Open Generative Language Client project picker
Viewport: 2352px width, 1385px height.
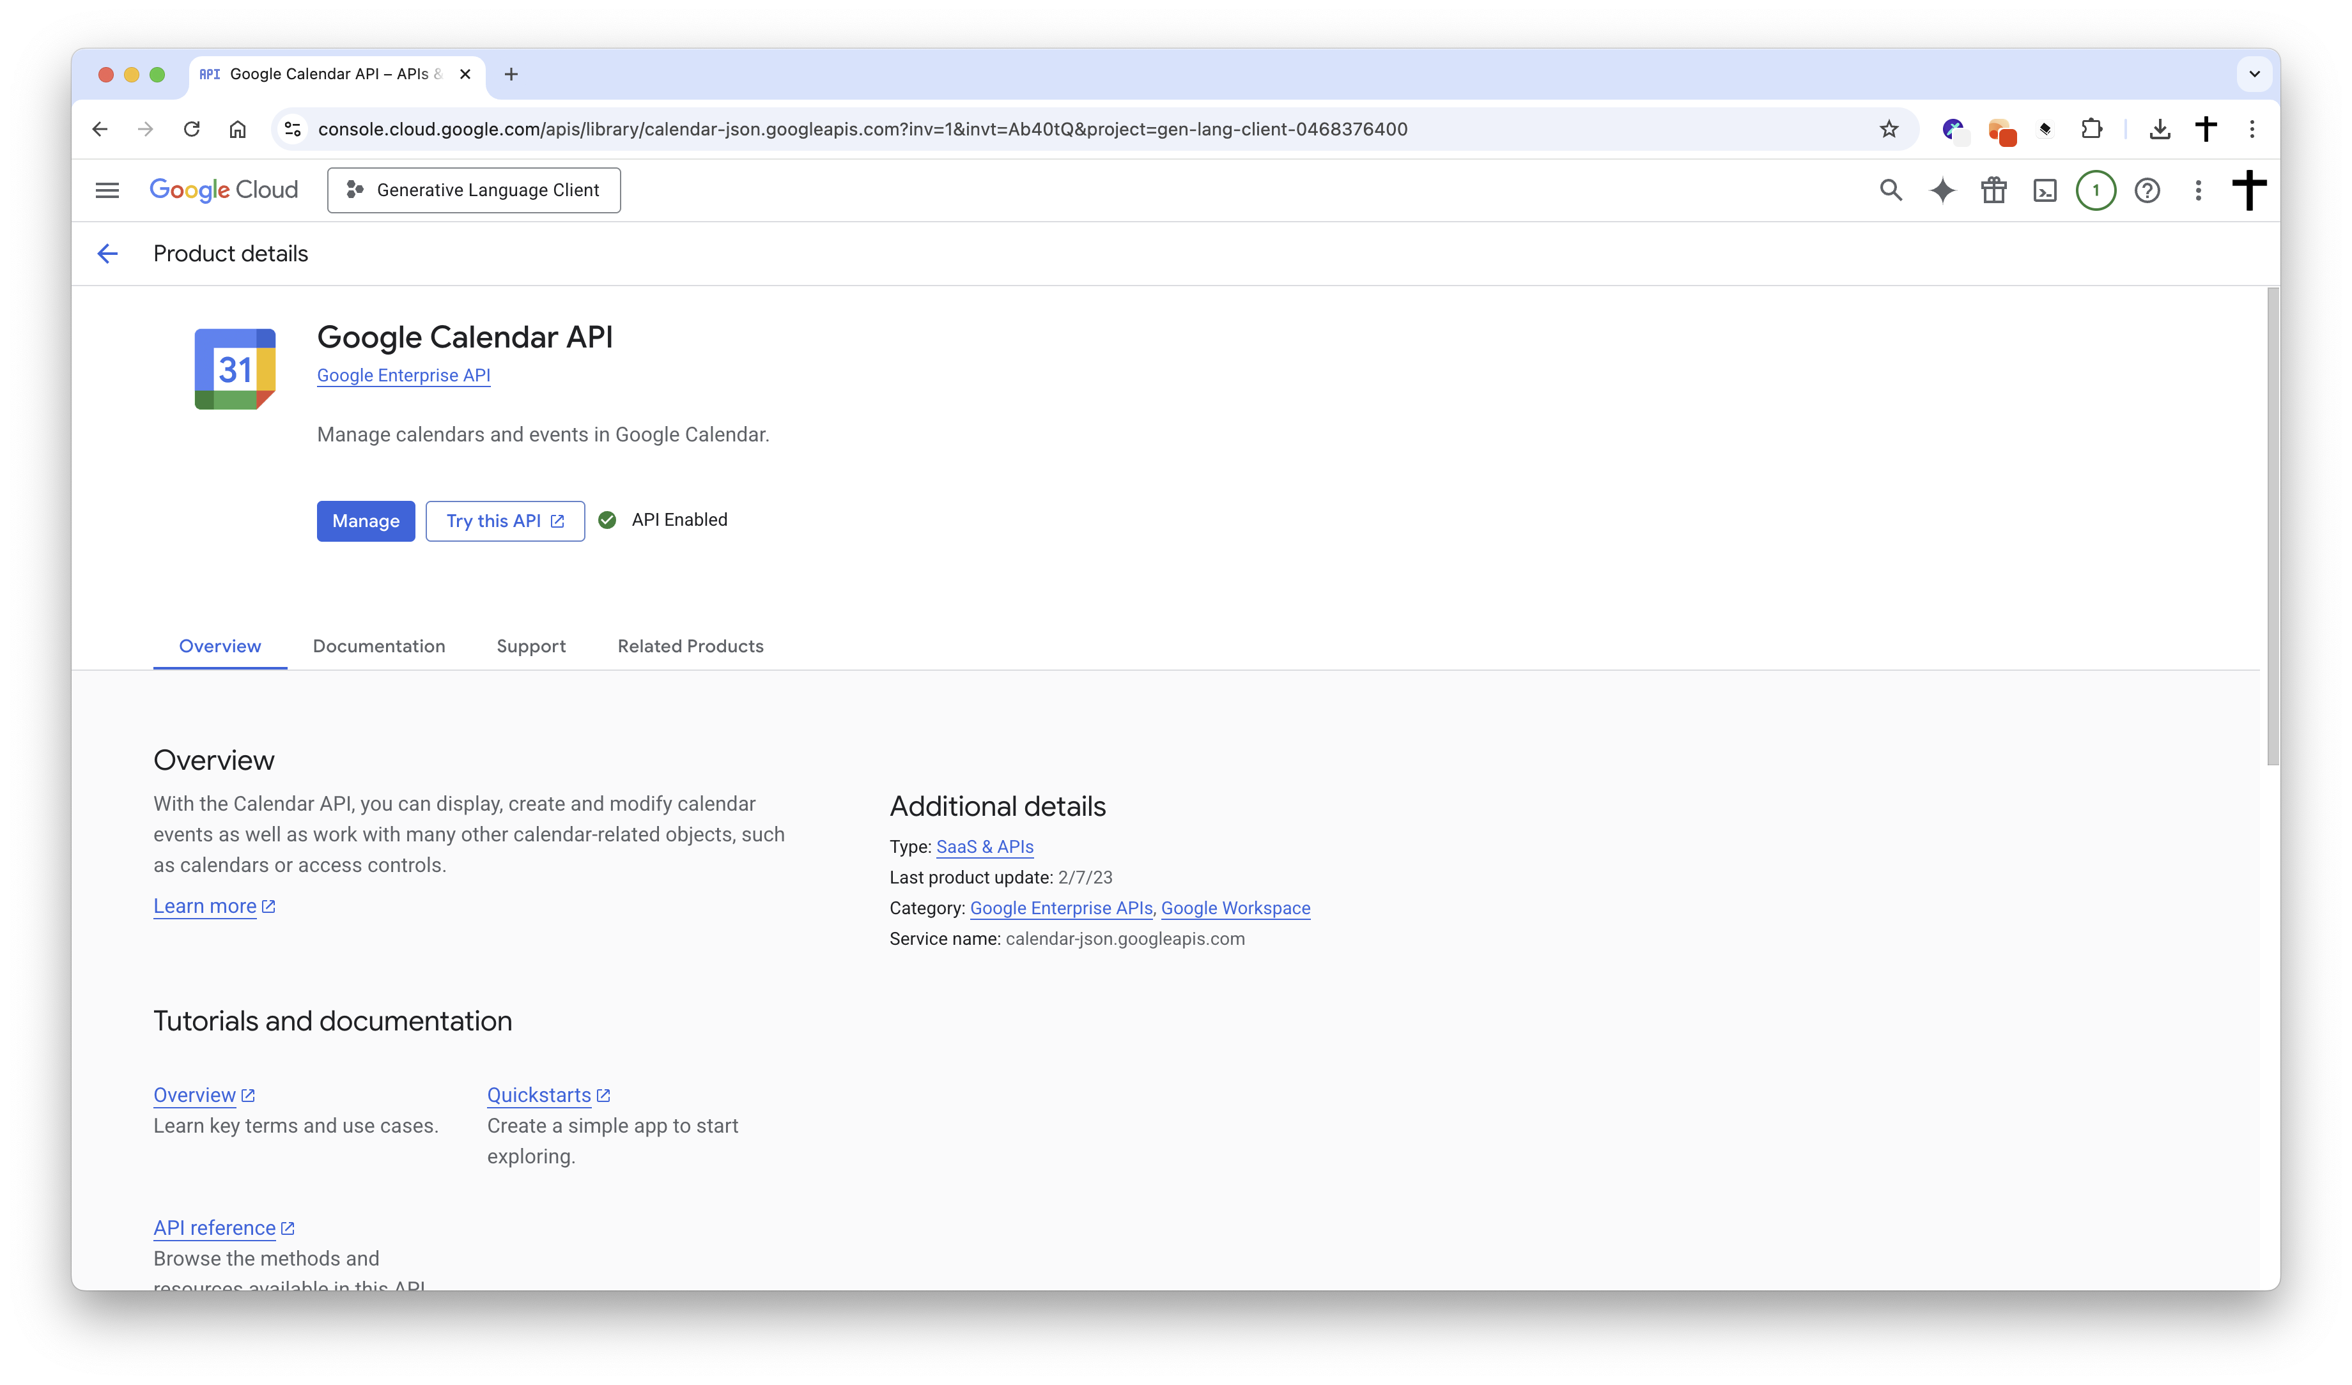[x=474, y=190]
